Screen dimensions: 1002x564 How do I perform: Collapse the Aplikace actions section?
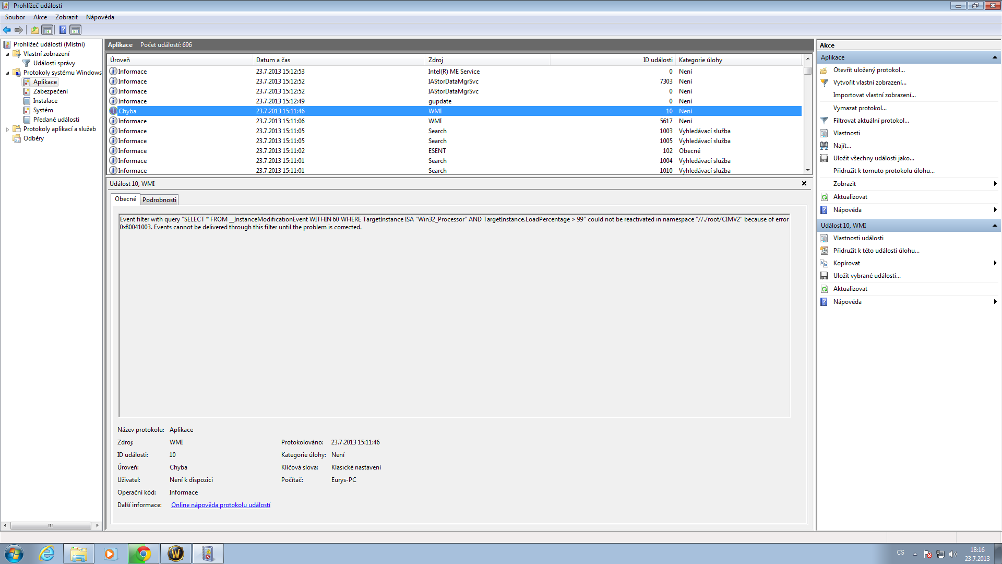point(994,57)
